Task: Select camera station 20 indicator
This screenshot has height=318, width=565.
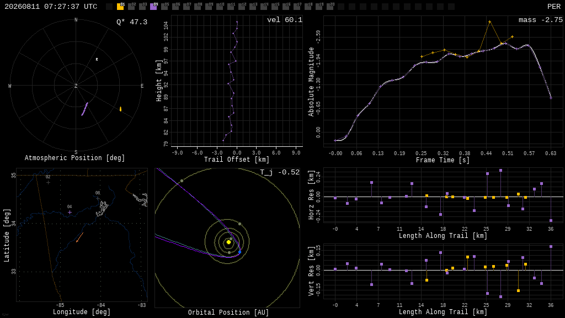Action: (330, 6)
